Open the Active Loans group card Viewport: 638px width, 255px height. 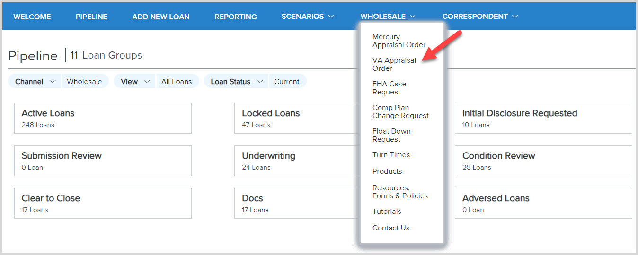(103, 118)
